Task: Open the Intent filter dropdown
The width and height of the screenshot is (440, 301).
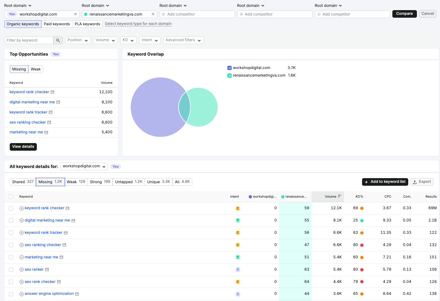Action: 150,40
